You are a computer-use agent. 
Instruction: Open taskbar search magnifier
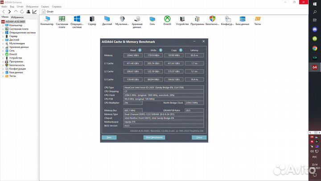[315, 12]
